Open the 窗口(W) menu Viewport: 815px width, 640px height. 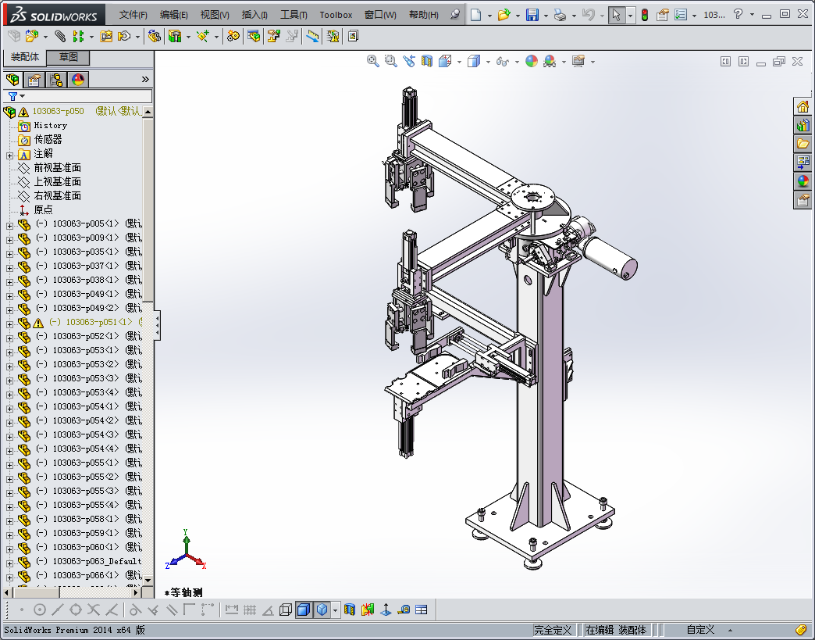[x=380, y=15]
